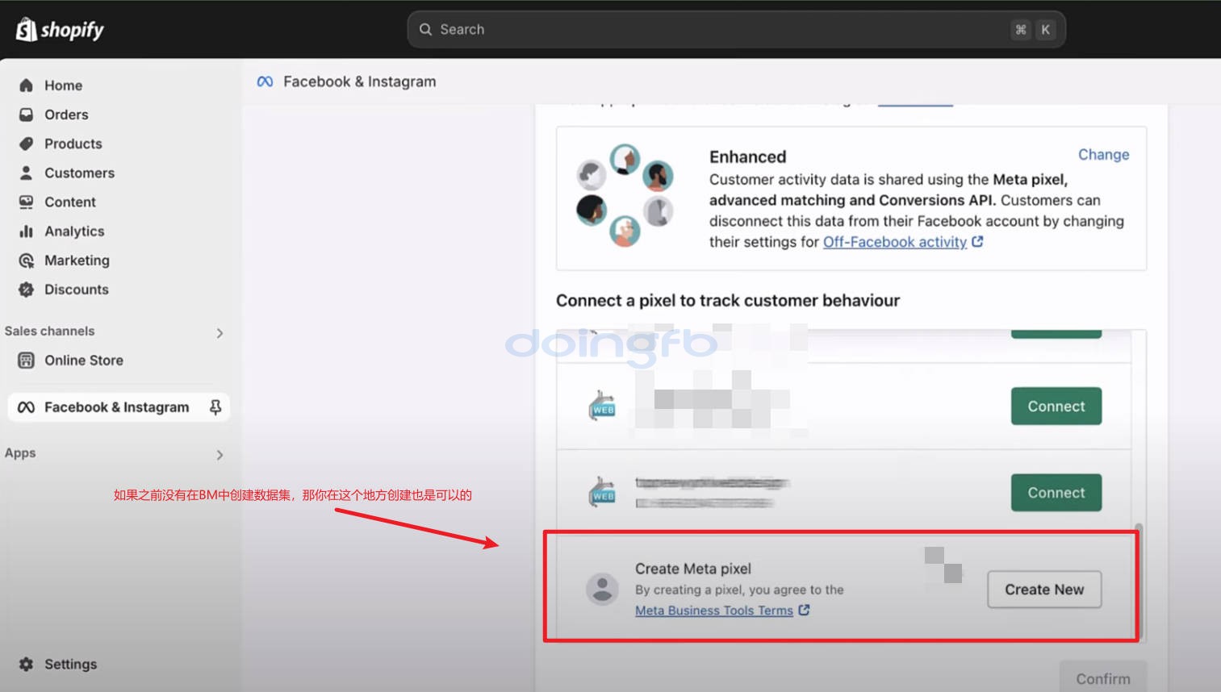Expand the Apps section chevron
Image resolution: width=1221 pixels, height=692 pixels.
[x=220, y=455]
